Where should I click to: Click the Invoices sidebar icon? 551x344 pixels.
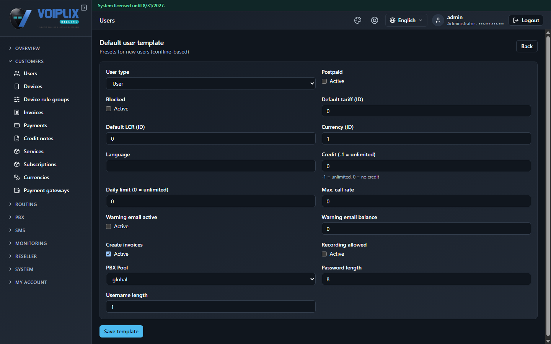17,112
